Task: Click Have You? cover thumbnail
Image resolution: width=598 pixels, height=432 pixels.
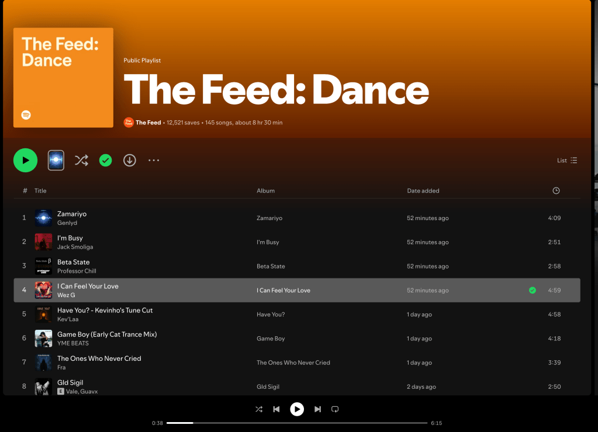Action: click(43, 314)
